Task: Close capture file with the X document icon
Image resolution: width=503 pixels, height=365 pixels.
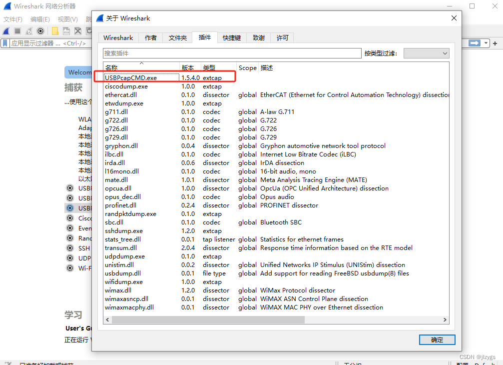Action: [x=78, y=31]
